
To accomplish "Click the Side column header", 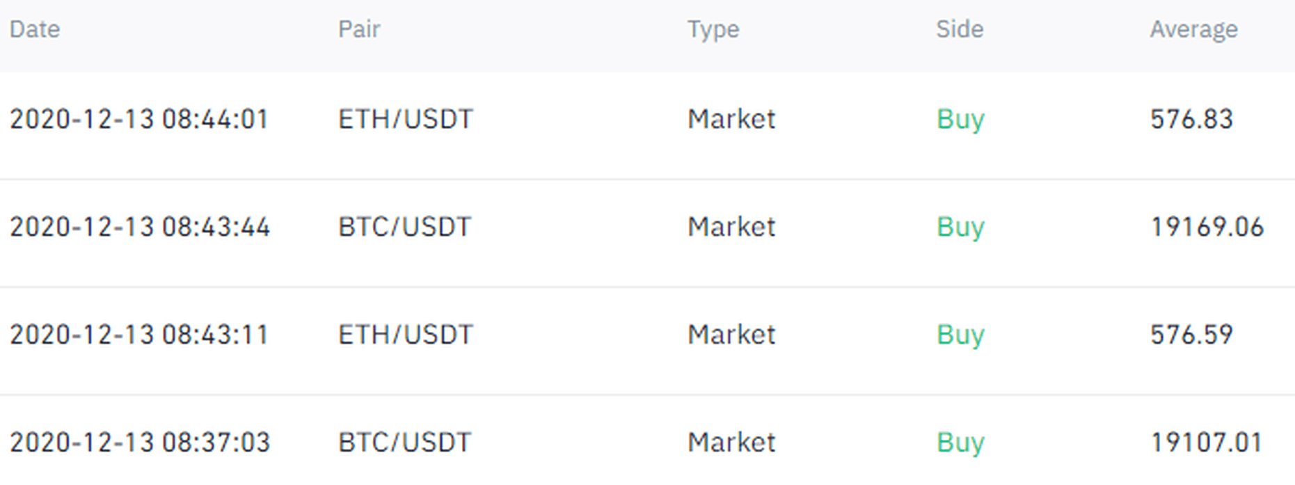I will click(x=960, y=29).
